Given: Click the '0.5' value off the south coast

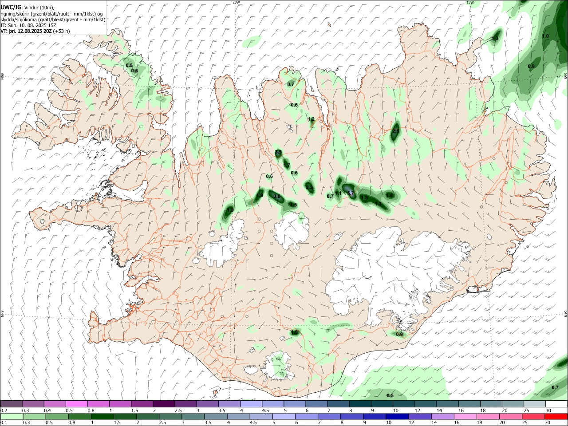Looking at the screenshot, I should [390, 395].
